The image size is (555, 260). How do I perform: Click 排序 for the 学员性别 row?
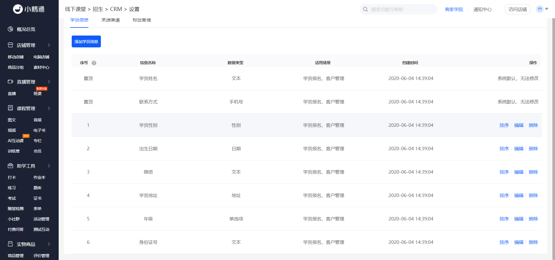coord(504,125)
